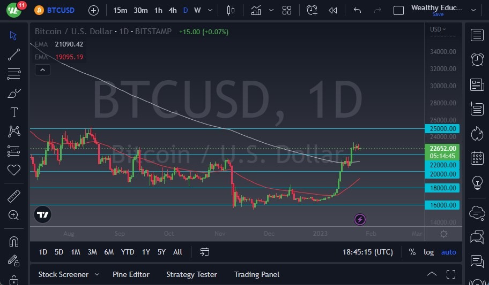Viewport: 489px width, 285px height.
Task: Select the brush drawing tool
Action: 14,93
